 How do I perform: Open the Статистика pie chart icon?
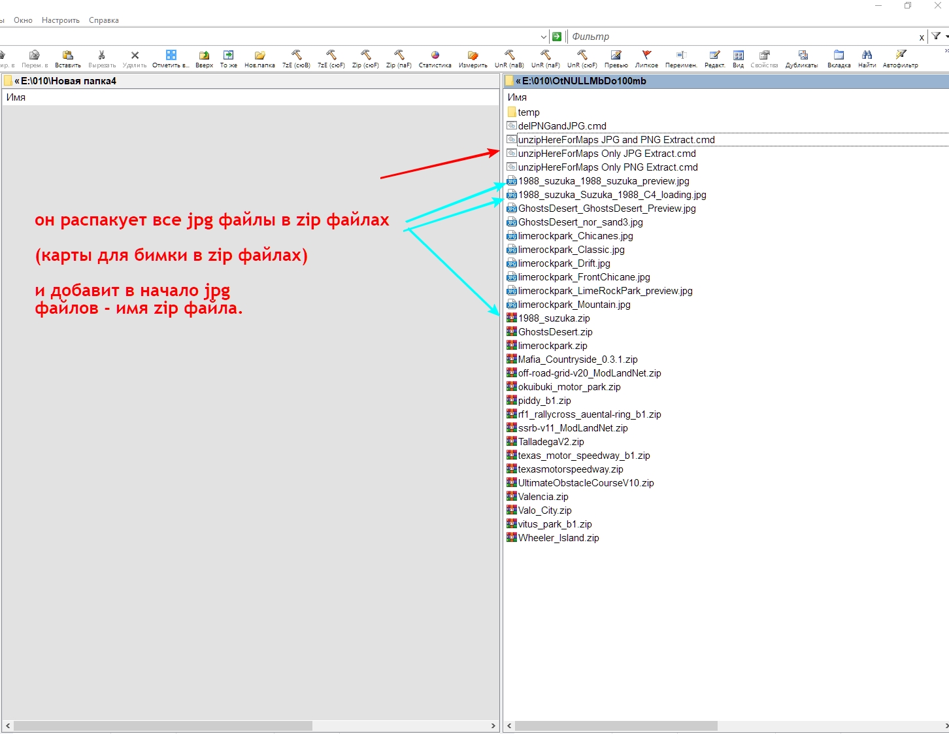[435, 55]
